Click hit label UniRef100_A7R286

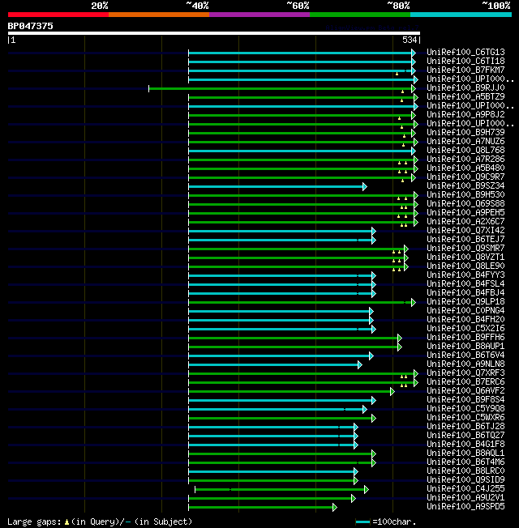tap(465, 159)
